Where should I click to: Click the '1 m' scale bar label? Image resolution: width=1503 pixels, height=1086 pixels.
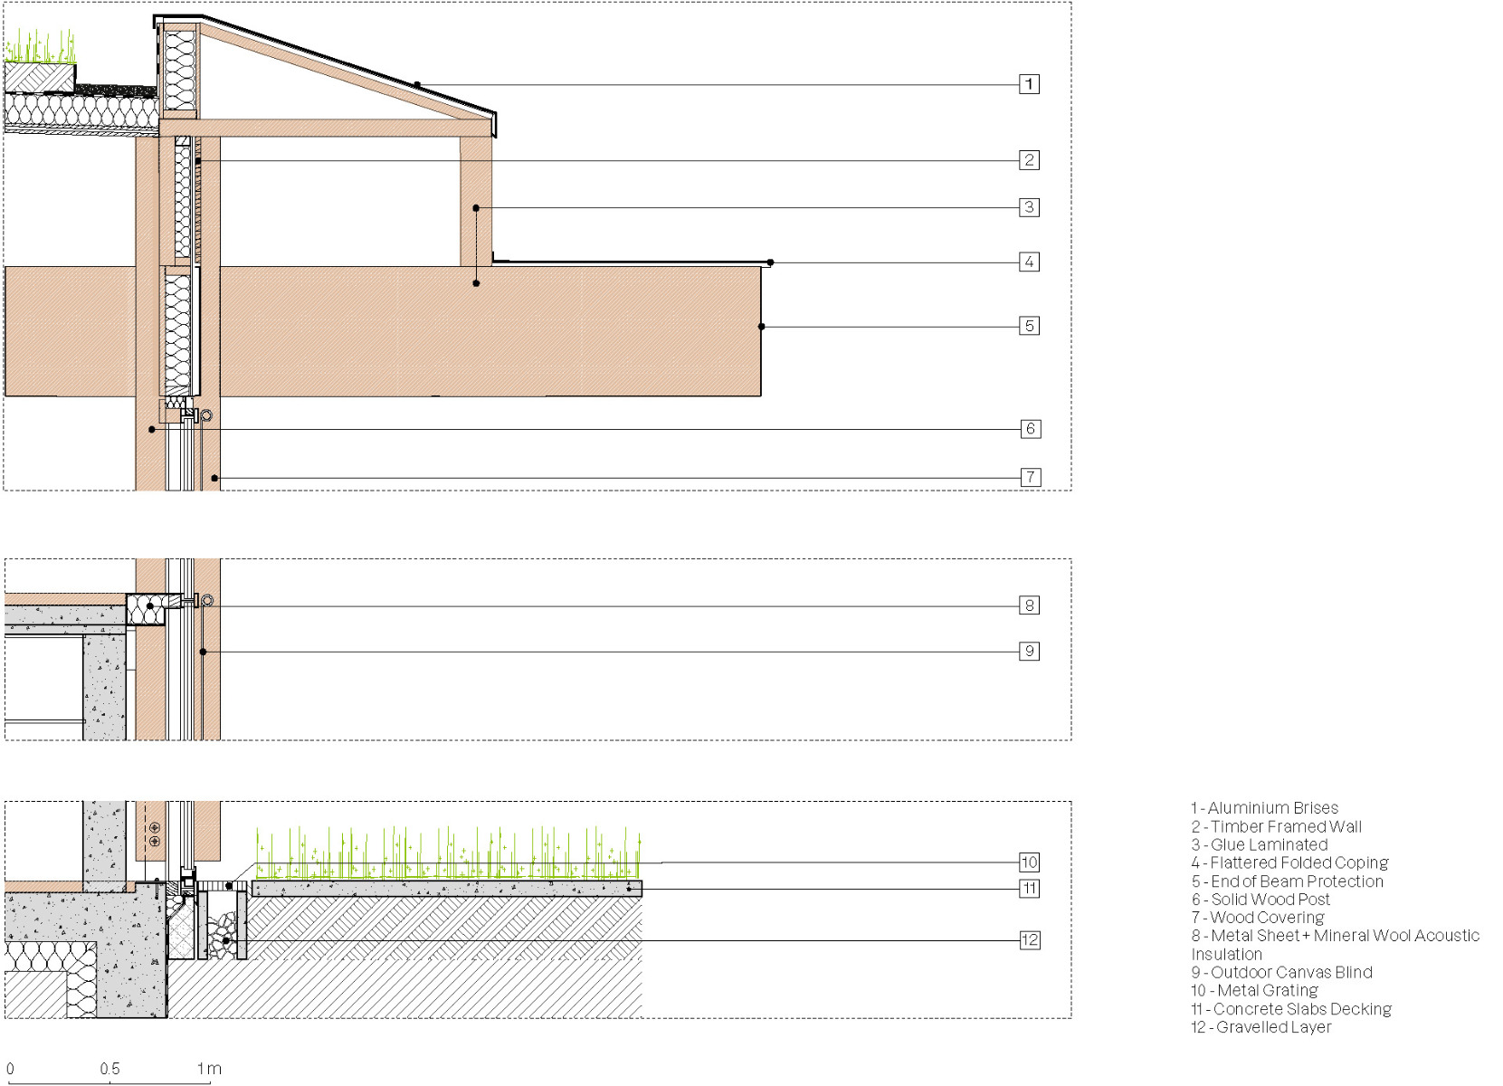[x=209, y=1069]
